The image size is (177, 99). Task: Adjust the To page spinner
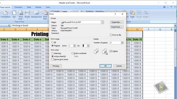88,46
